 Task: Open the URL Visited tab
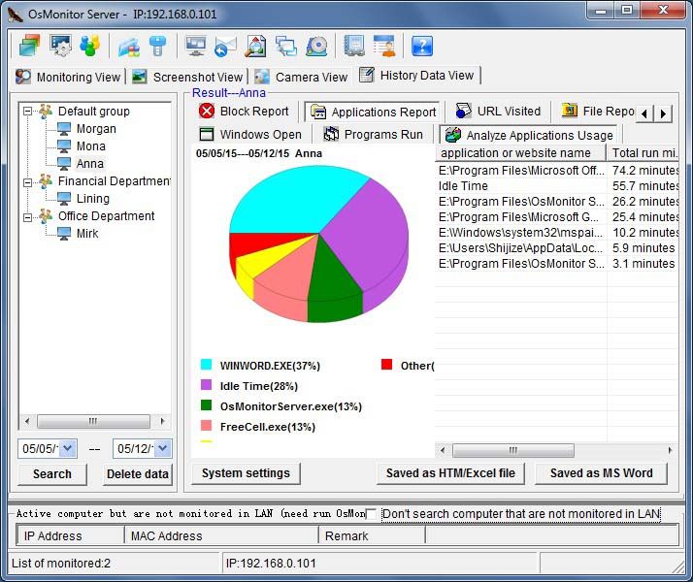click(x=498, y=112)
